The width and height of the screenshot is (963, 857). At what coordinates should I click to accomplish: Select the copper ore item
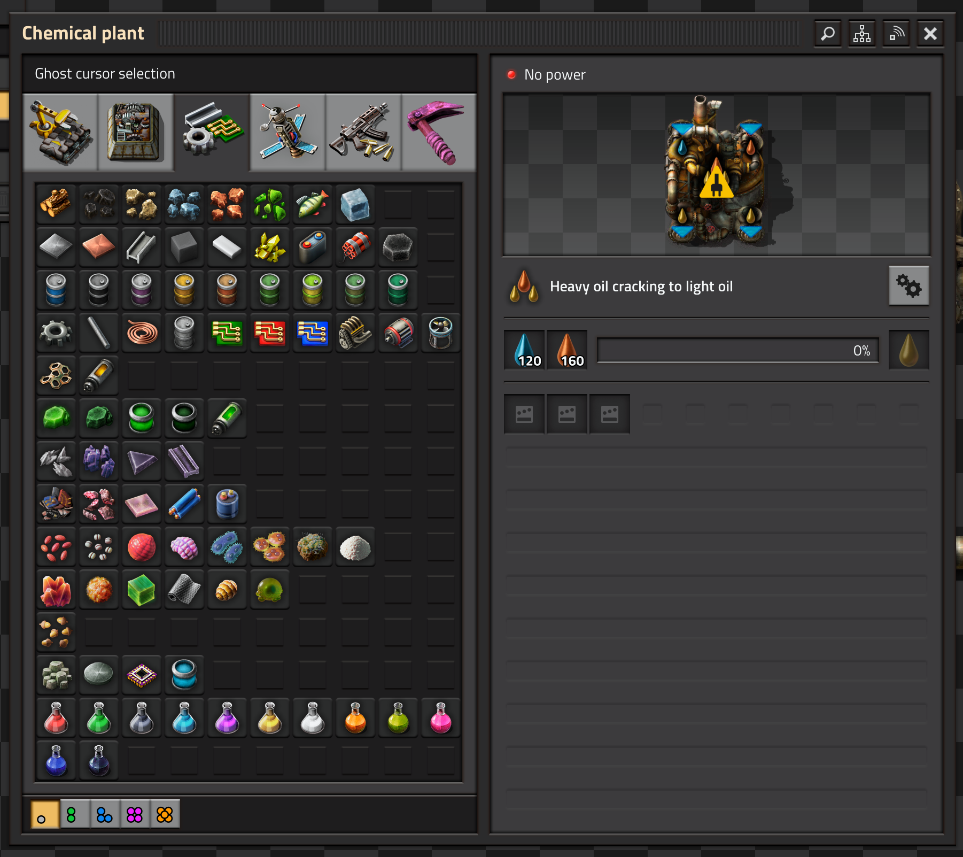coord(227,204)
